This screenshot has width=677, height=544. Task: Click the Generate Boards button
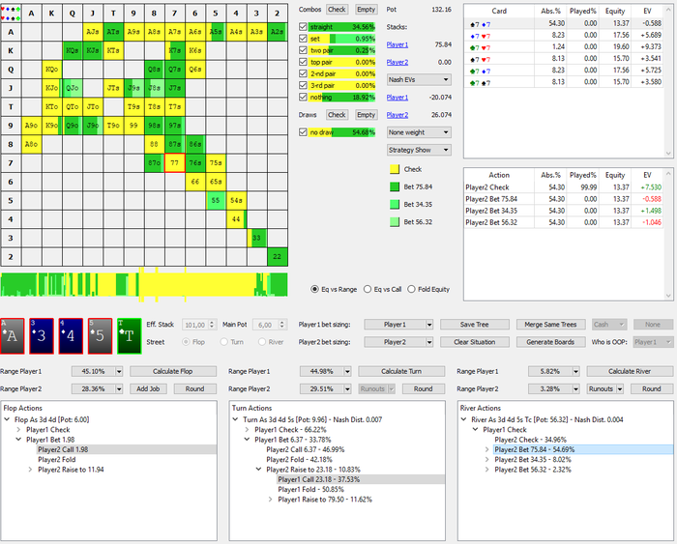point(550,342)
